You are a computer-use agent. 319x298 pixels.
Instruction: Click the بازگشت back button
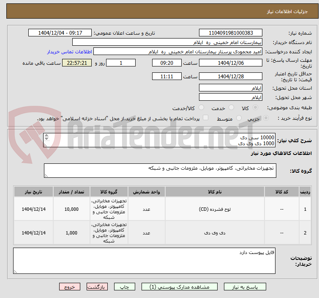pyautogui.click(x=97, y=287)
